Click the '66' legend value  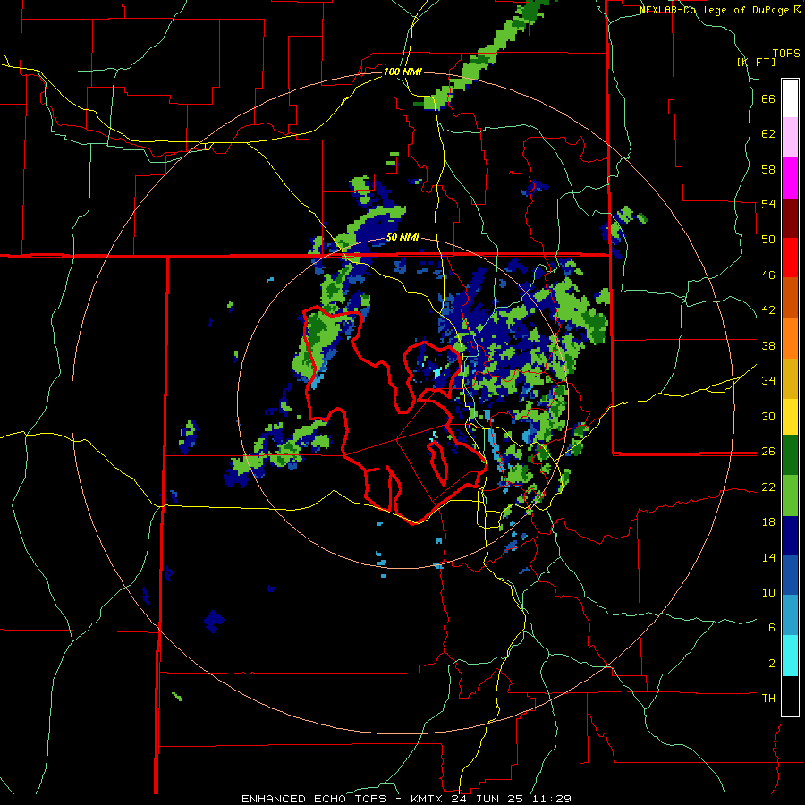point(768,99)
